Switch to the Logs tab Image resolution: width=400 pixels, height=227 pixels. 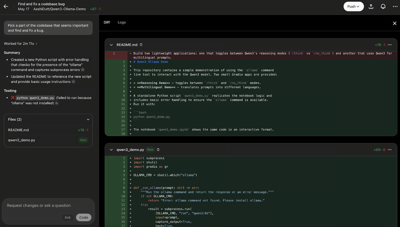(122, 22)
